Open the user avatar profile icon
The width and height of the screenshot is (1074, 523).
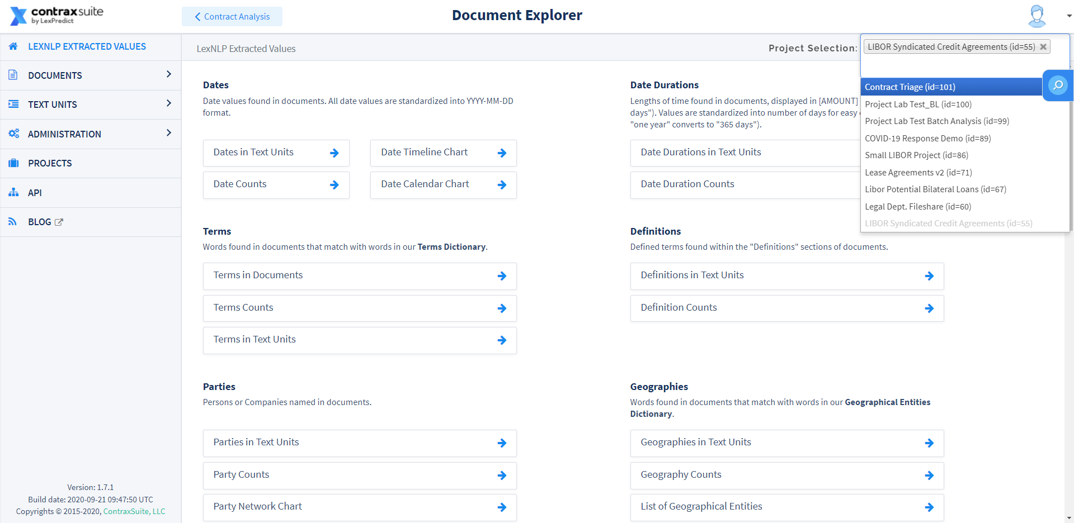(x=1037, y=16)
